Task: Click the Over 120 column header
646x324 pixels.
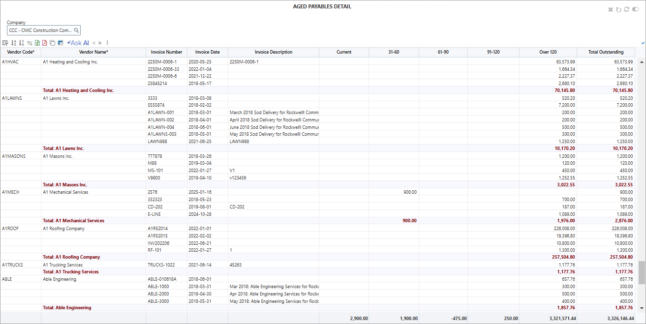Action: pyautogui.click(x=548, y=52)
